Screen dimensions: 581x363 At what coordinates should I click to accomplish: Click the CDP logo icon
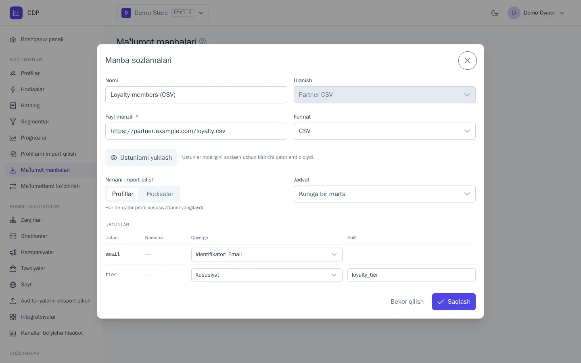(x=16, y=13)
